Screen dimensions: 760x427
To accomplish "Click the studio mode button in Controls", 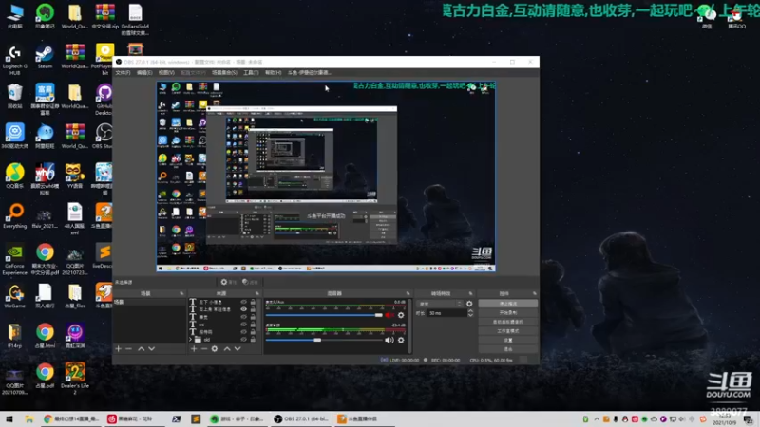I will [x=508, y=331].
